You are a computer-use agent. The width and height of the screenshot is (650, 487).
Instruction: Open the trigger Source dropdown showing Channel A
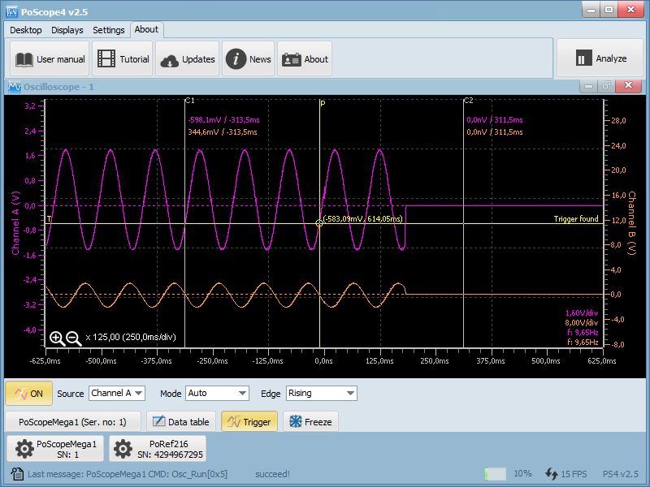pyautogui.click(x=117, y=393)
